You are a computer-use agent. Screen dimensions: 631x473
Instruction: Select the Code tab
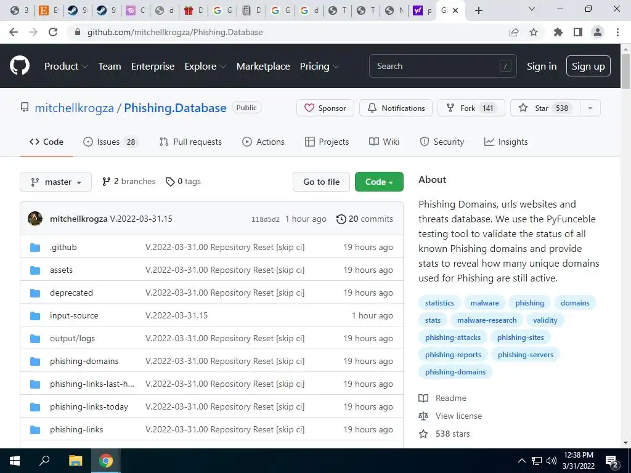tap(46, 142)
